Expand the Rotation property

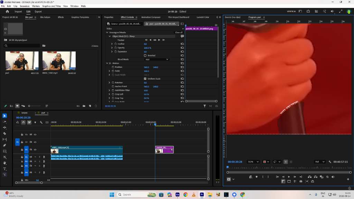[109, 83]
